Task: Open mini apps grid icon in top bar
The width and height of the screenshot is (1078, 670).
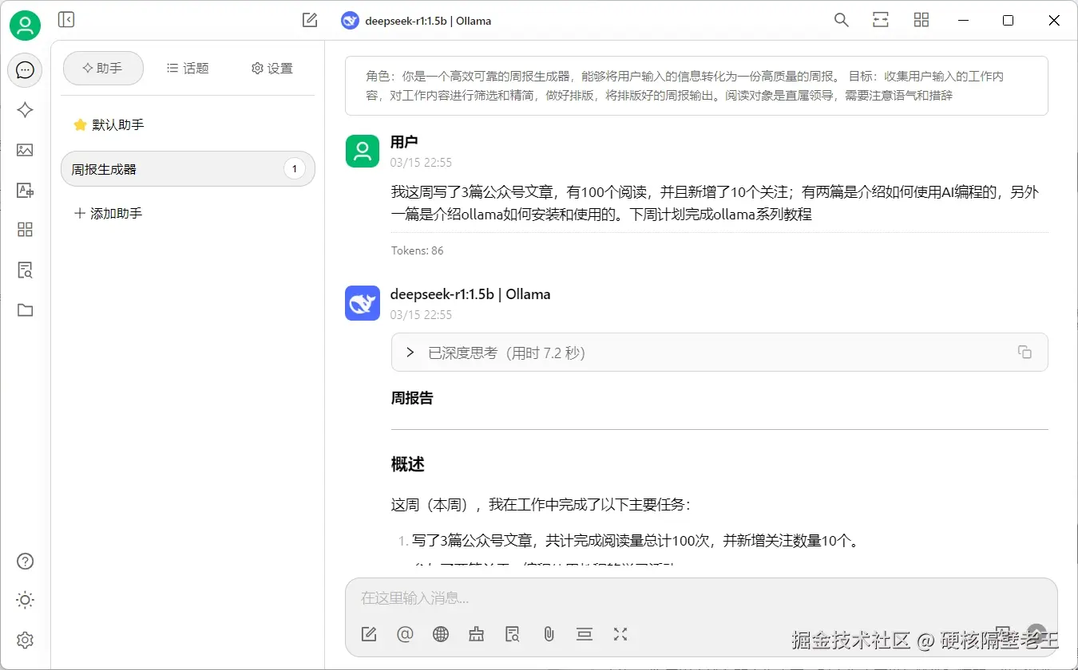Action: pyautogui.click(x=921, y=20)
